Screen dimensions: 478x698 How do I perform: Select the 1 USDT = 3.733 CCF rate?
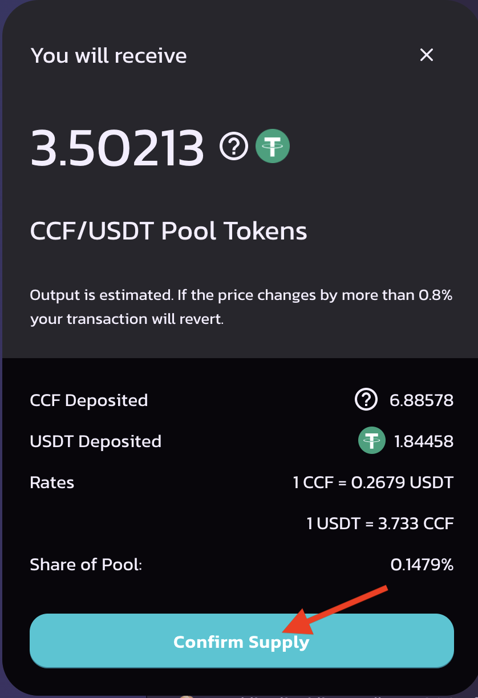[x=380, y=523]
